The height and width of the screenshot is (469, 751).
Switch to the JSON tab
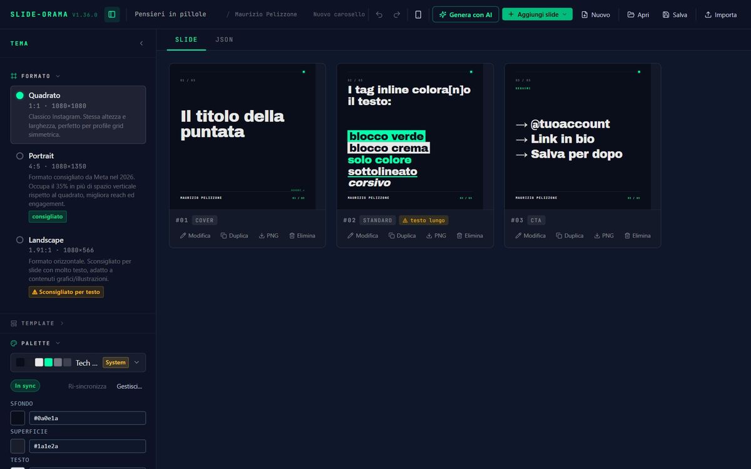coord(224,39)
